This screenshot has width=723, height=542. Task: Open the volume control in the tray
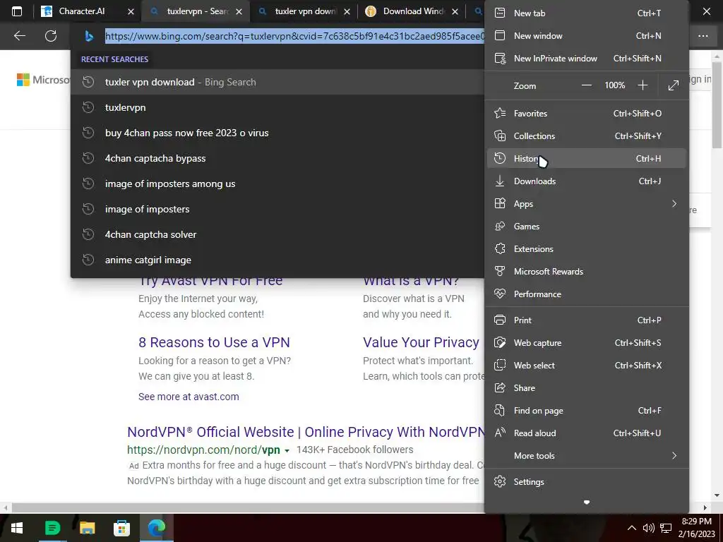pos(649,528)
